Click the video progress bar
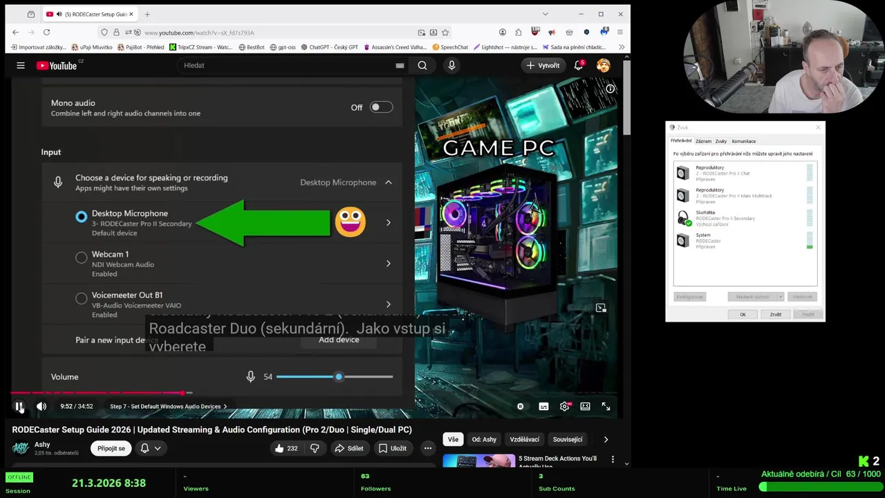 [x=315, y=393]
